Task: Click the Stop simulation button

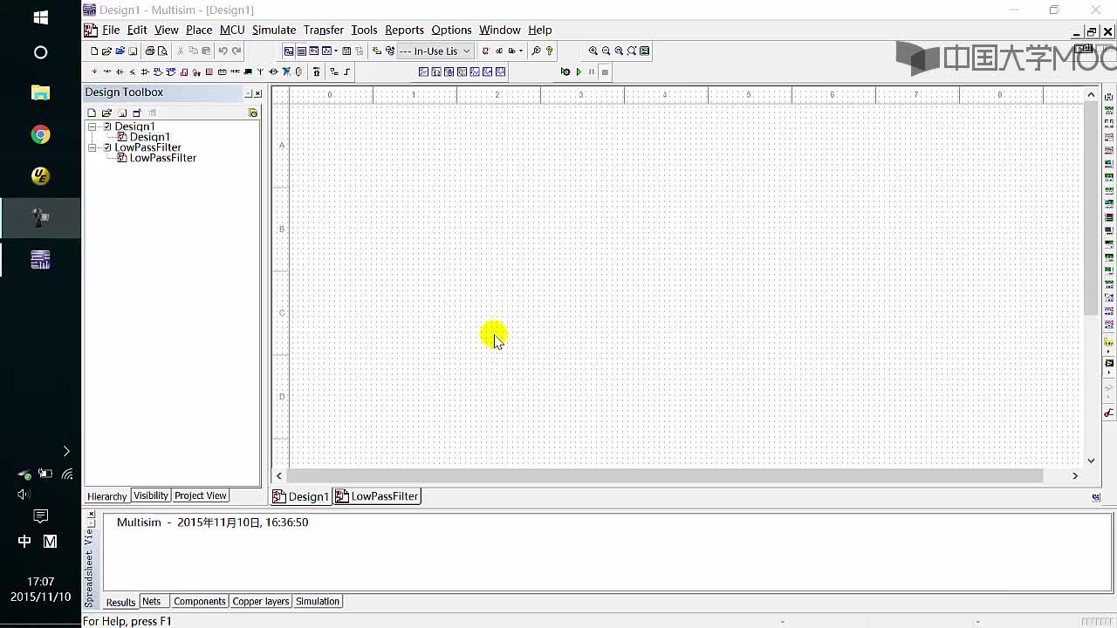Action: (605, 72)
